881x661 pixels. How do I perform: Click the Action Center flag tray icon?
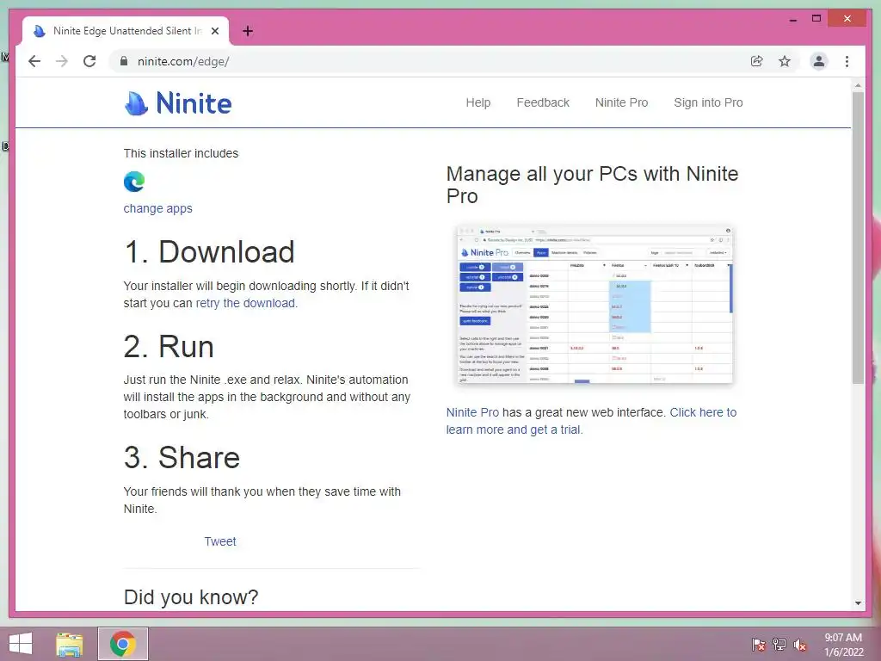759,644
